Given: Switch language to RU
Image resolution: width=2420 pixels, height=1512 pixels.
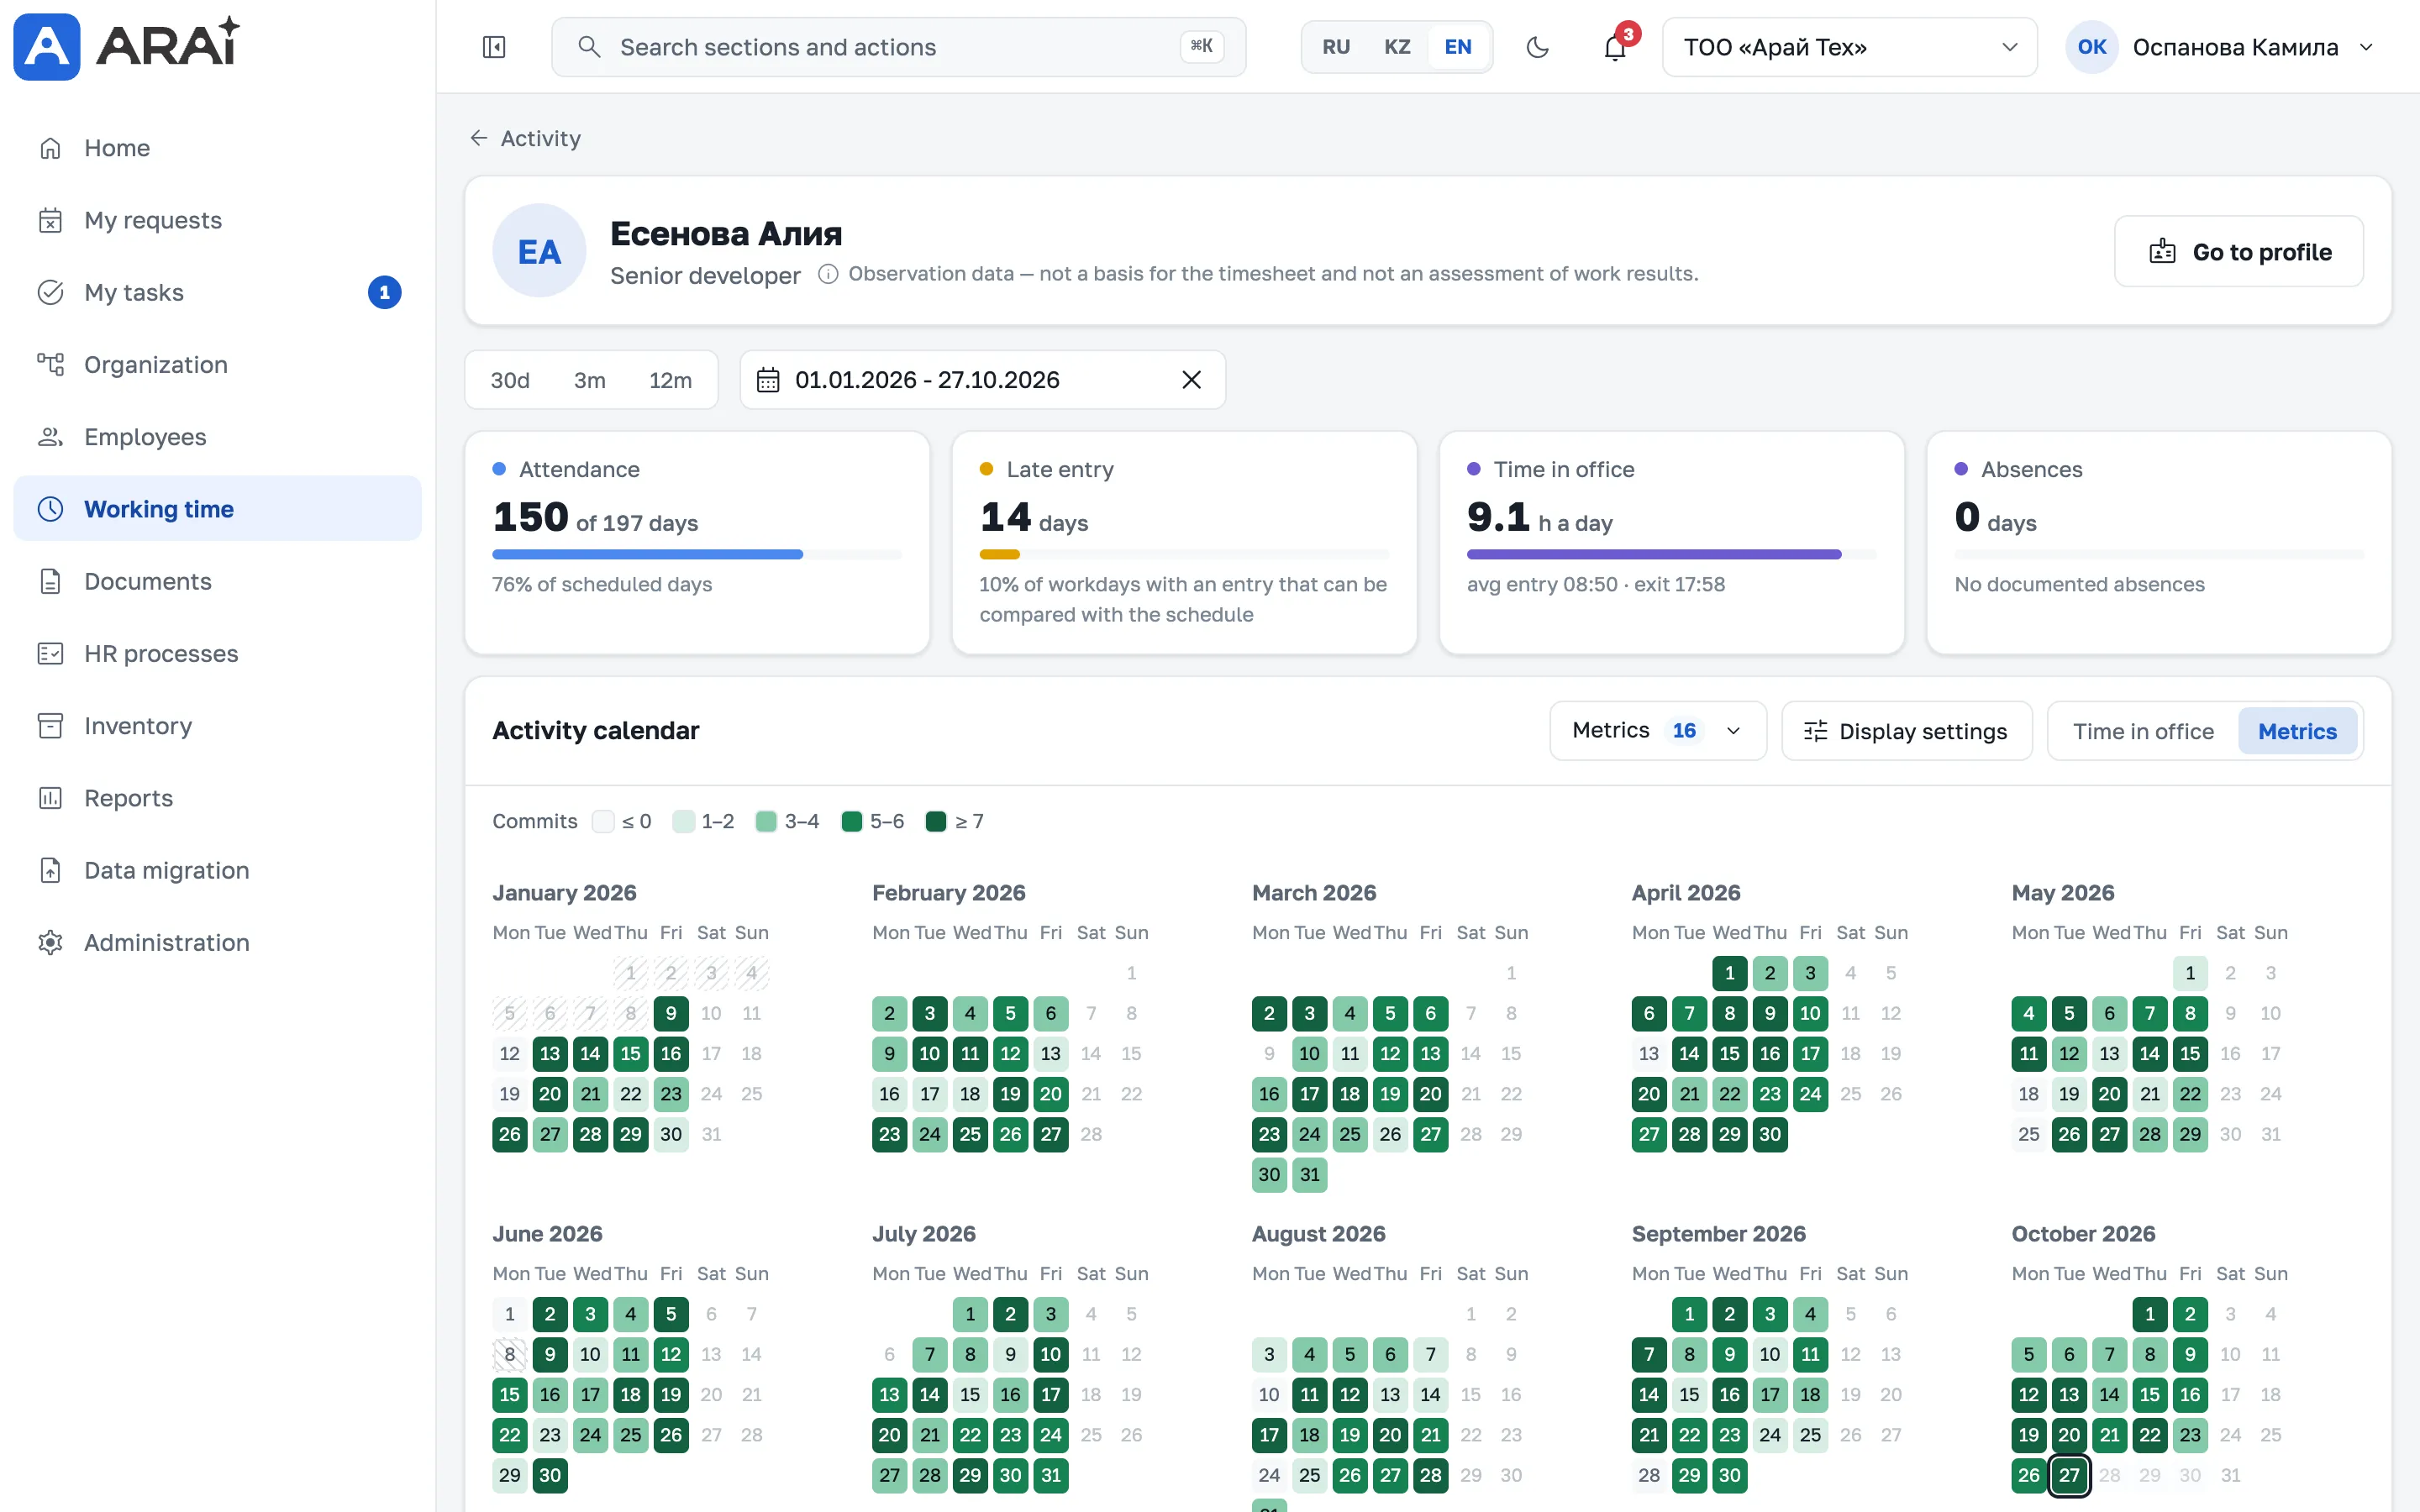Looking at the screenshot, I should (x=1336, y=47).
